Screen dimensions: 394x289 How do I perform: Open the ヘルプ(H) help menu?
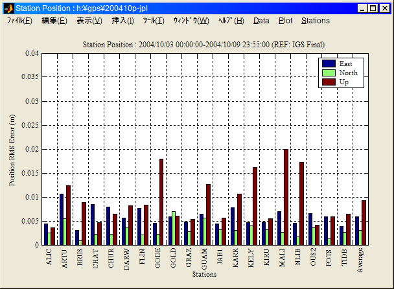[x=231, y=21]
